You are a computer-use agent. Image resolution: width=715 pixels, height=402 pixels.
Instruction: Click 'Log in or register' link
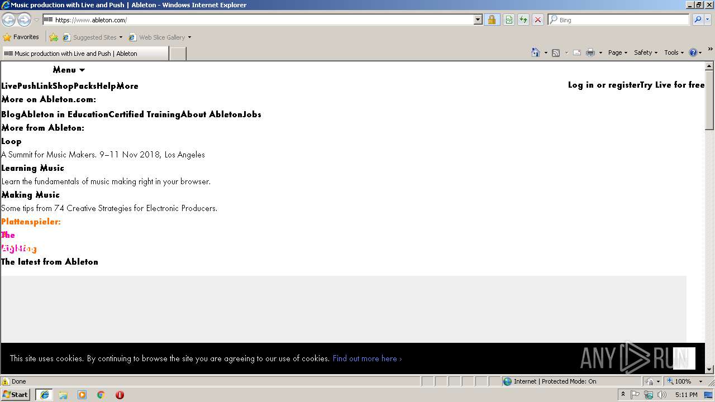604,85
